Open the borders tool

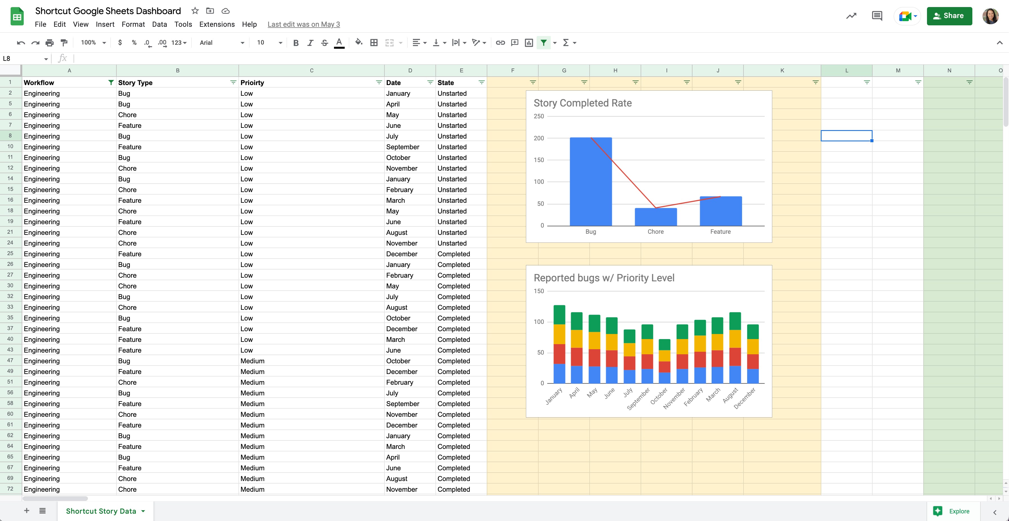[x=374, y=43]
